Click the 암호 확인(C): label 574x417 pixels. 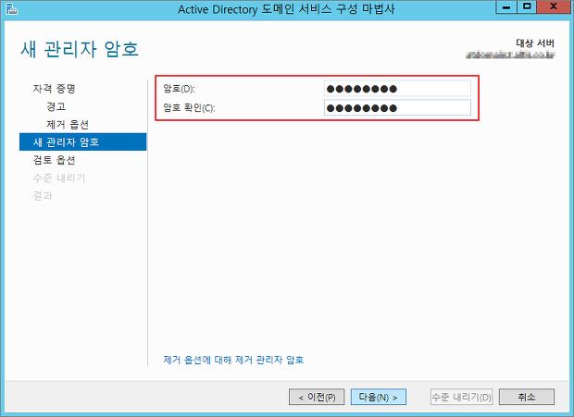tap(189, 108)
